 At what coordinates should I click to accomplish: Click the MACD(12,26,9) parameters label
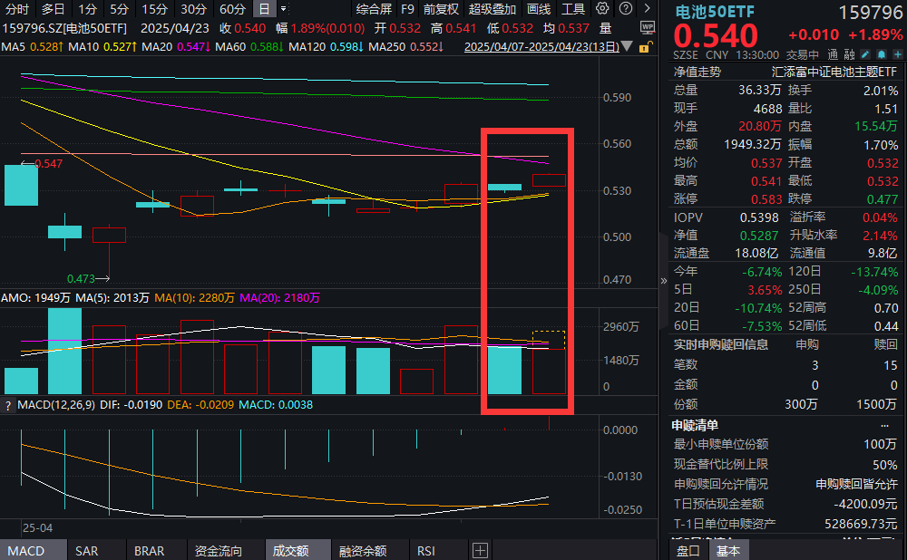[x=56, y=405]
